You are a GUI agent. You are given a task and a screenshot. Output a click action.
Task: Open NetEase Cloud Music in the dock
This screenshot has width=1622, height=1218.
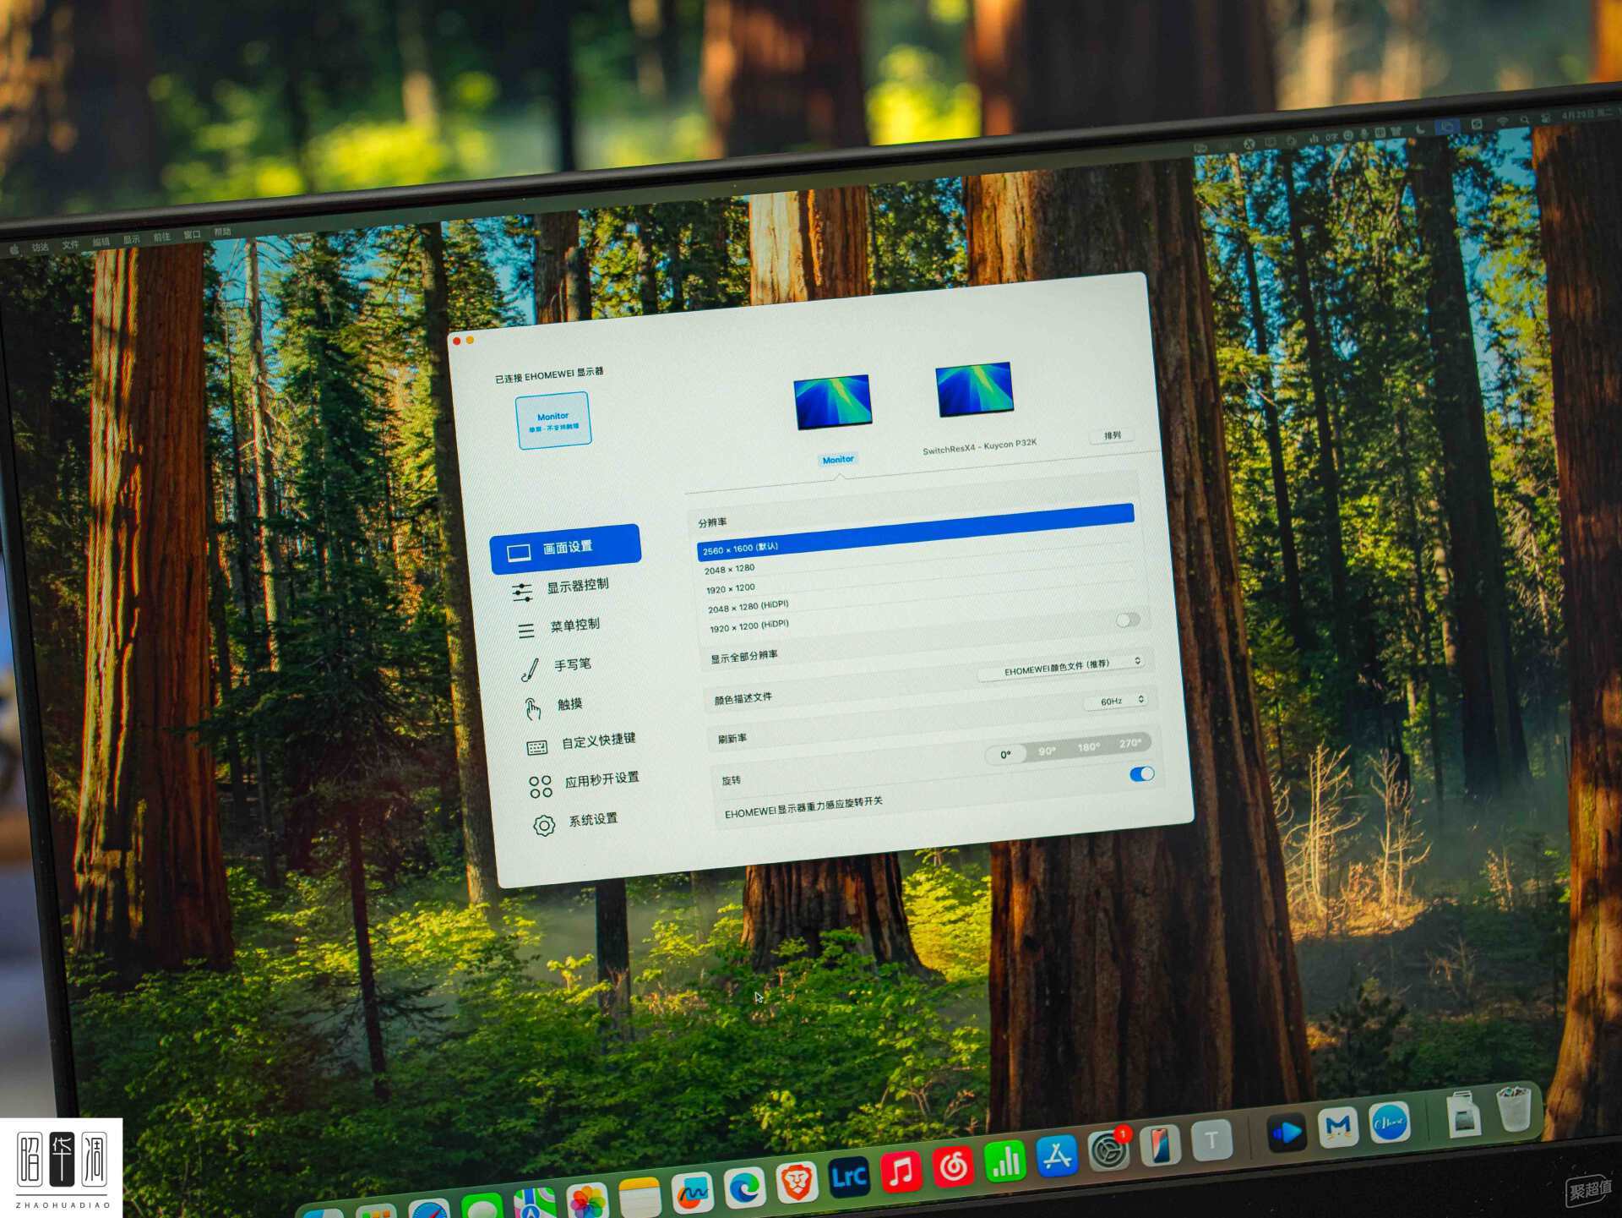953,1166
